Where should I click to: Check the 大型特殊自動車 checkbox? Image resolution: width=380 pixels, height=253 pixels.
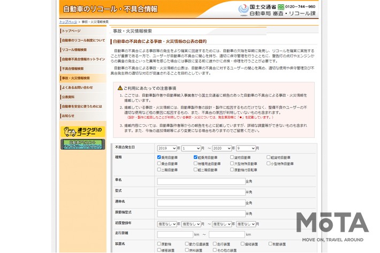[x=232, y=164]
